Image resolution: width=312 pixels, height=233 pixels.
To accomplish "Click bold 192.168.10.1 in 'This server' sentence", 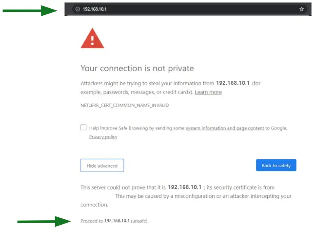I will pyautogui.click(x=185, y=187).
